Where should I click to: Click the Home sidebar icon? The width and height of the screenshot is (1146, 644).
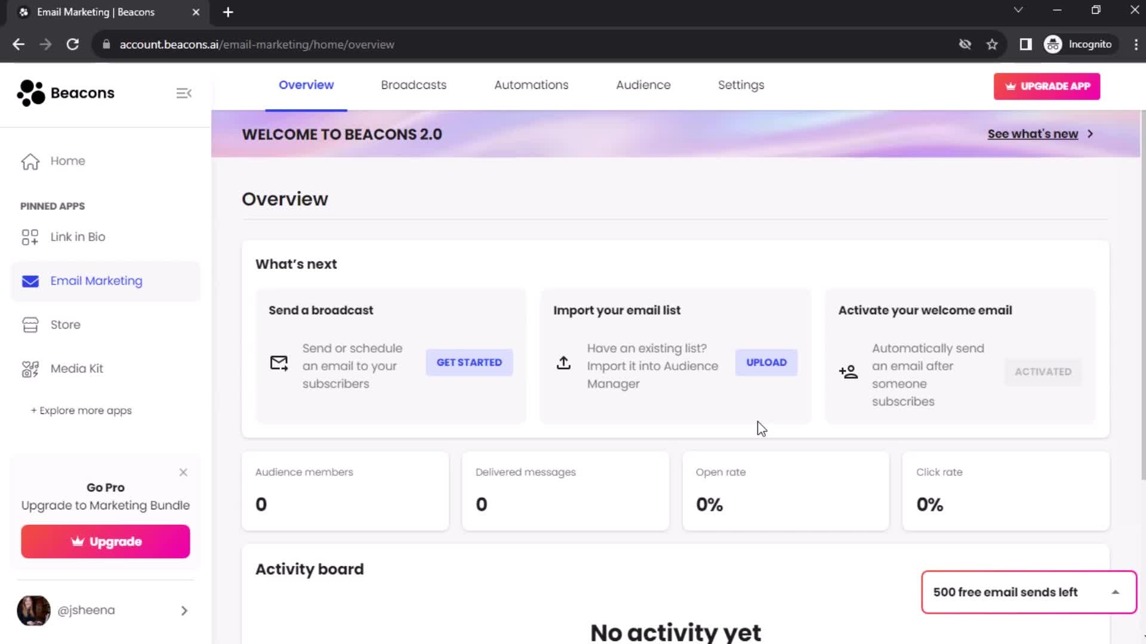tap(30, 160)
